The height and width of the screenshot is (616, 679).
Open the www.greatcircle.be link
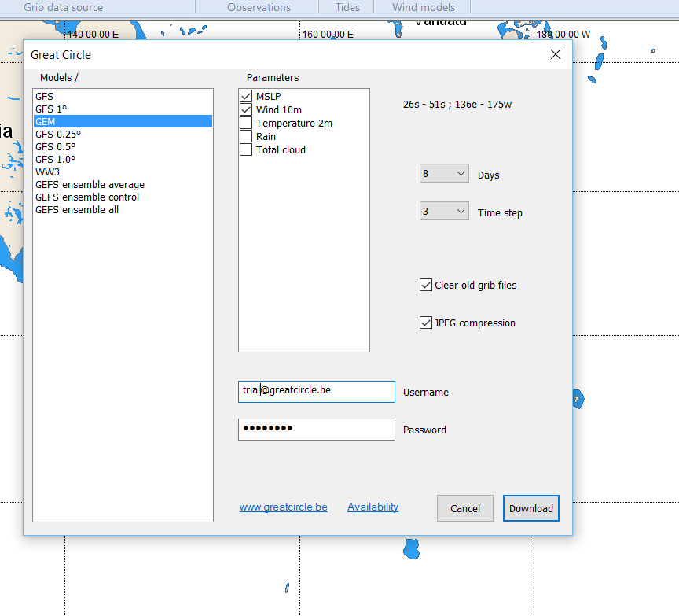283,507
